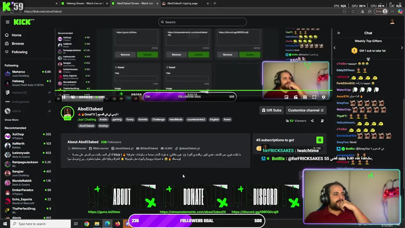
Task: Select the fortnite tag
Action: 143,119
